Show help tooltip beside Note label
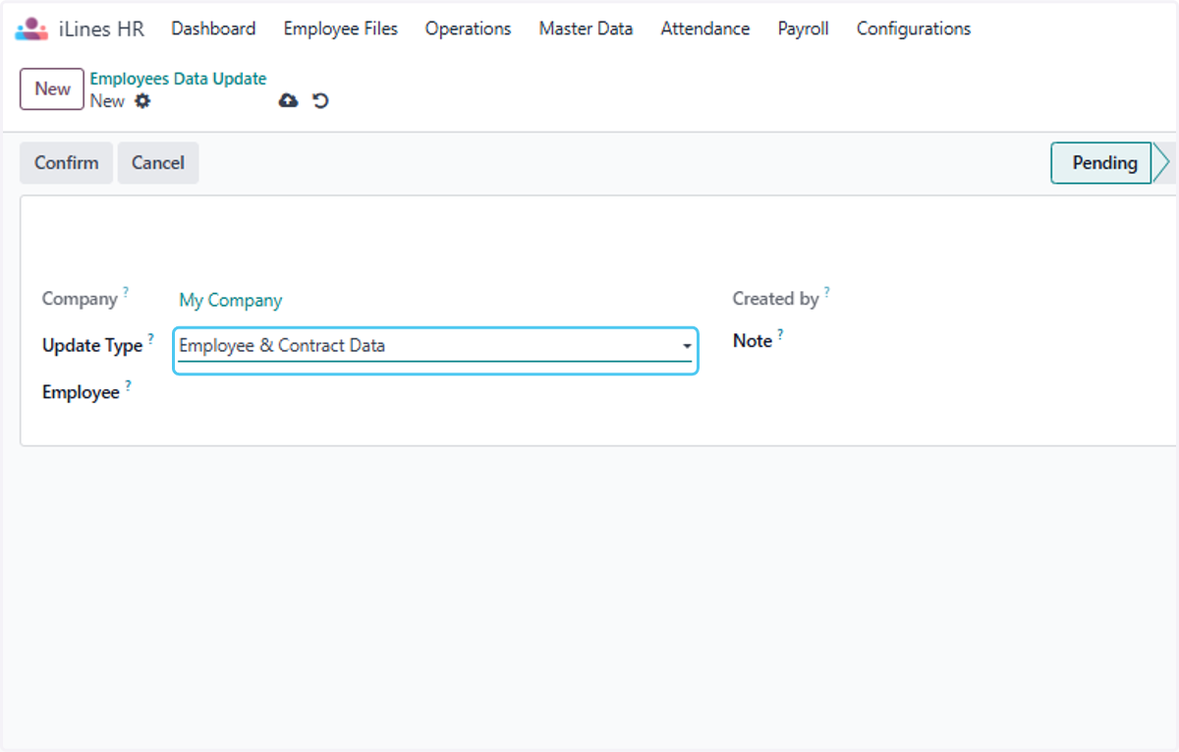 [780, 334]
